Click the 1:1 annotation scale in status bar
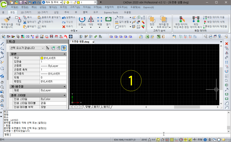231x142 pixels. [x=154, y=139]
